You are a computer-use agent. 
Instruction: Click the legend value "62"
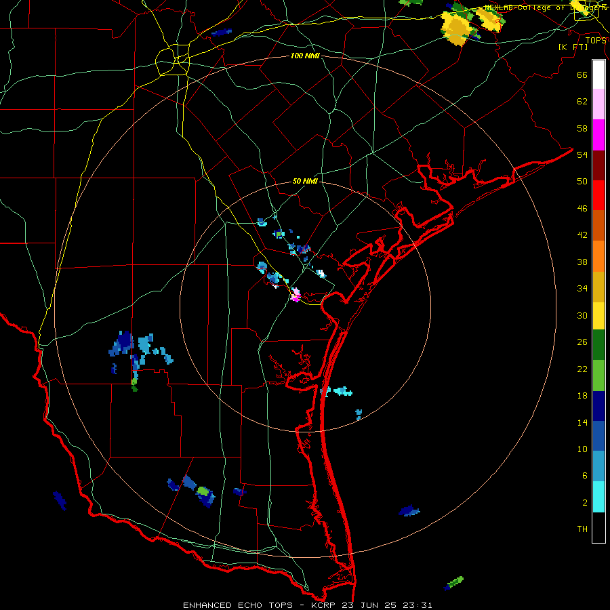582,102
